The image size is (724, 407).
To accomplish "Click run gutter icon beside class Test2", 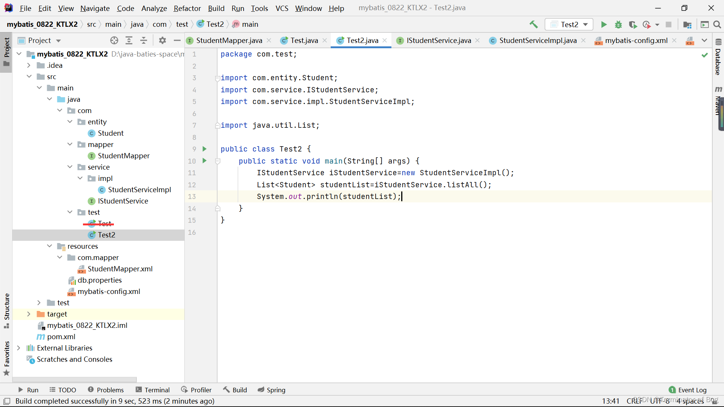I will click(x=204, y=149).
